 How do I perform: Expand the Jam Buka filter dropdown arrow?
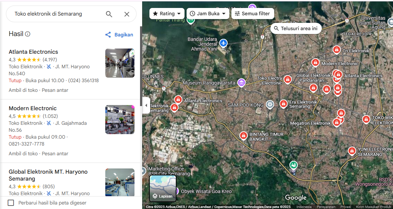[x=224, y=14]
